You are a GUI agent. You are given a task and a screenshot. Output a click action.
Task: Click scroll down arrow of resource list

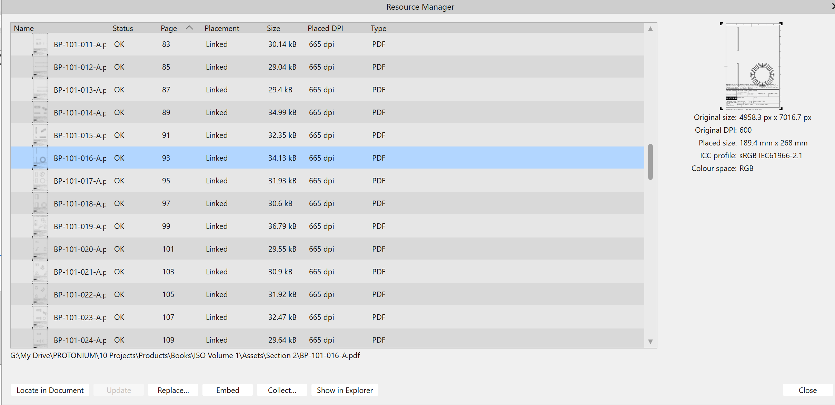[x=650, y=342]
